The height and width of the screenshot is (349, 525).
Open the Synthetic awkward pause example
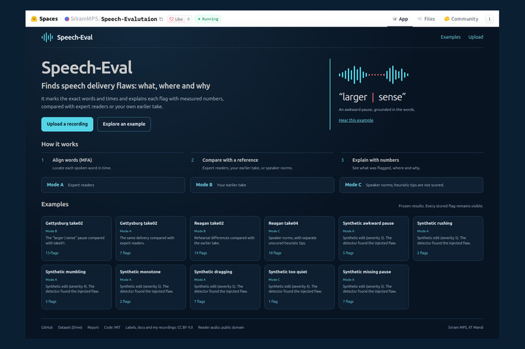[374, 239]
